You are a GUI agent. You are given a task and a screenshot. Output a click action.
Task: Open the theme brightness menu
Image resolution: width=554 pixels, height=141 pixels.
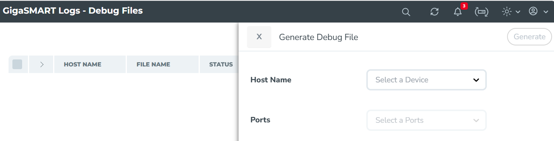[511, 12]
